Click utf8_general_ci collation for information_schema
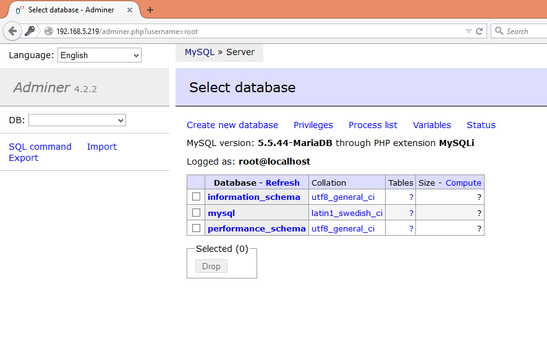This screenshot has height=362, width=547. point(343,197)
